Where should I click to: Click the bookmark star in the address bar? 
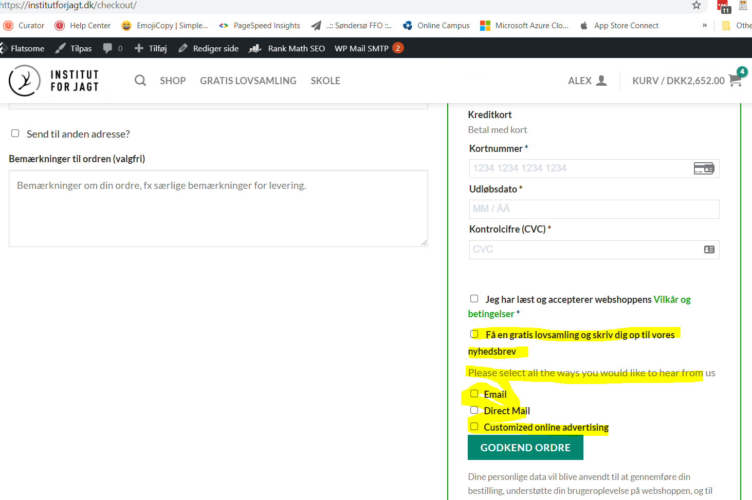point(696,6)
